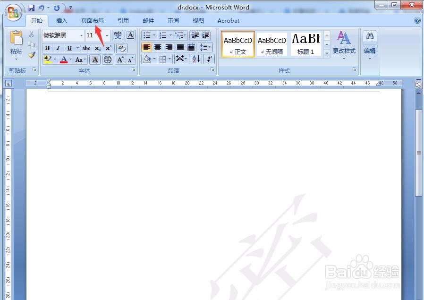Undo the last action
424x300 pixels.
42,8
